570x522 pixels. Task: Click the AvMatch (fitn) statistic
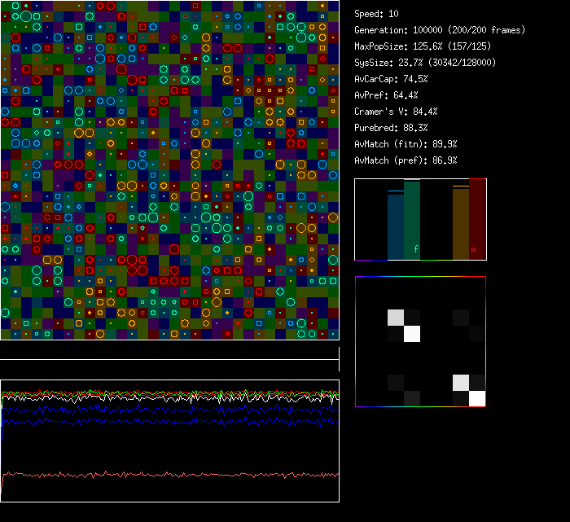coord(406,144)
